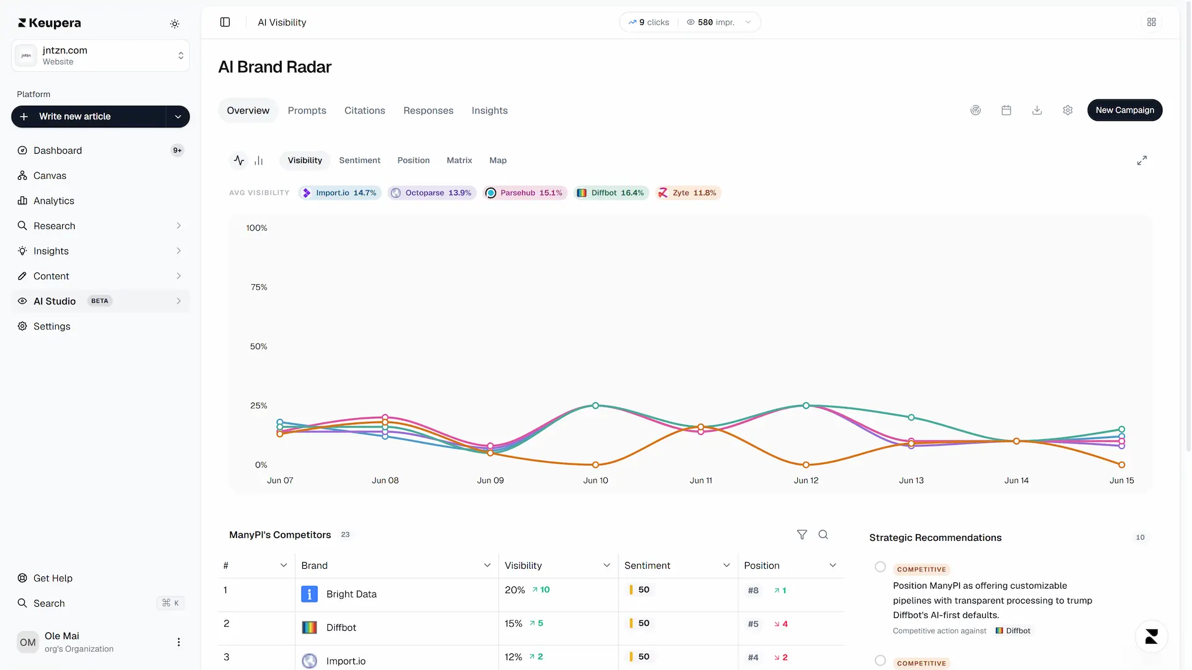Select the first Competitive recommendation radio
This screenshot has width=1192, height=670.
880,567
